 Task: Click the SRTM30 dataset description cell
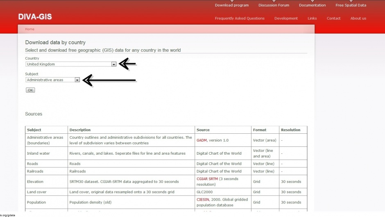131,182
